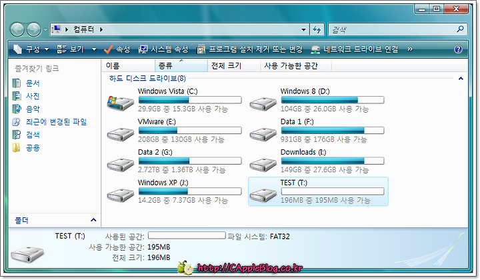Image resolution: width=480 pixels, height=280 pixels.
Task: Click 전체 크기 196MB value
Action: tap(159, 257)
